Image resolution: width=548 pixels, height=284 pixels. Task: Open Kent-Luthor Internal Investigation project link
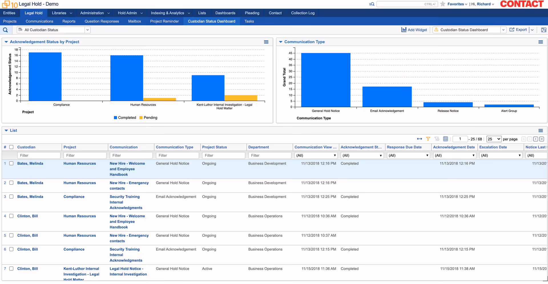[81, 274]
